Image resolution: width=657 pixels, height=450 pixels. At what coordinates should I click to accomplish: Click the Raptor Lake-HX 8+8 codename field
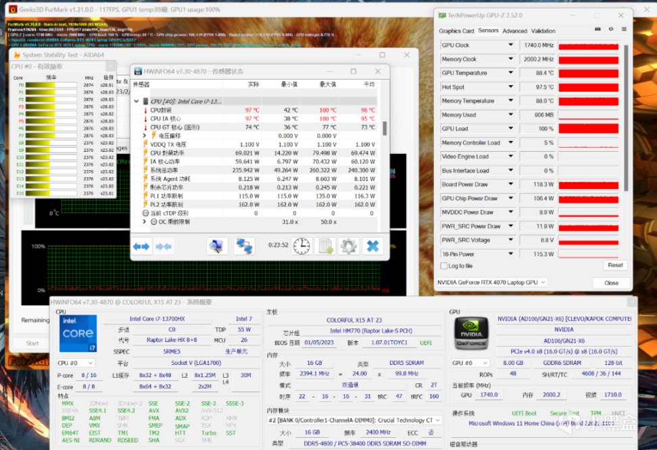click(172, 340)
